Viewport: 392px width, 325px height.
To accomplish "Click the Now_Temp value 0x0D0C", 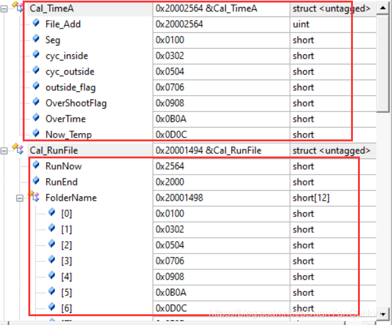I will (171, 134).
